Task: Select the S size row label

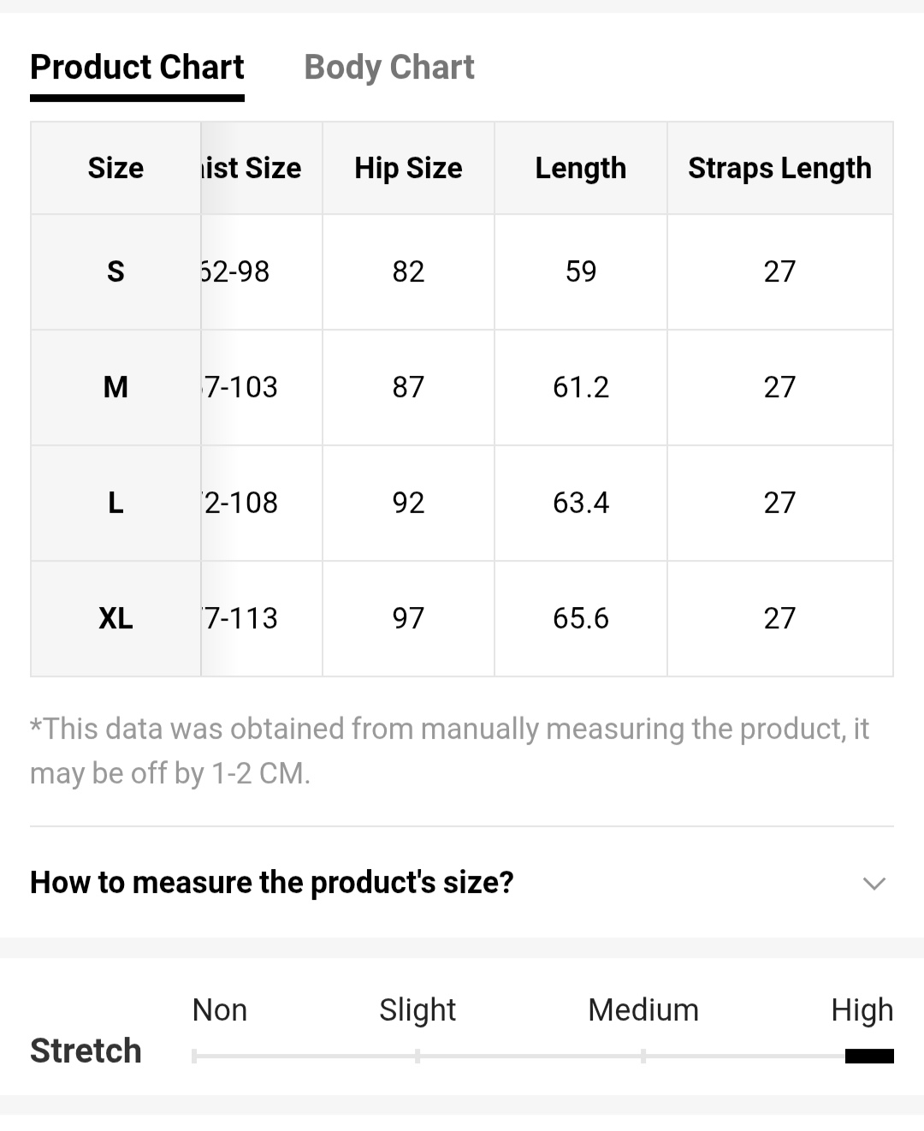Action: (115, 271)
